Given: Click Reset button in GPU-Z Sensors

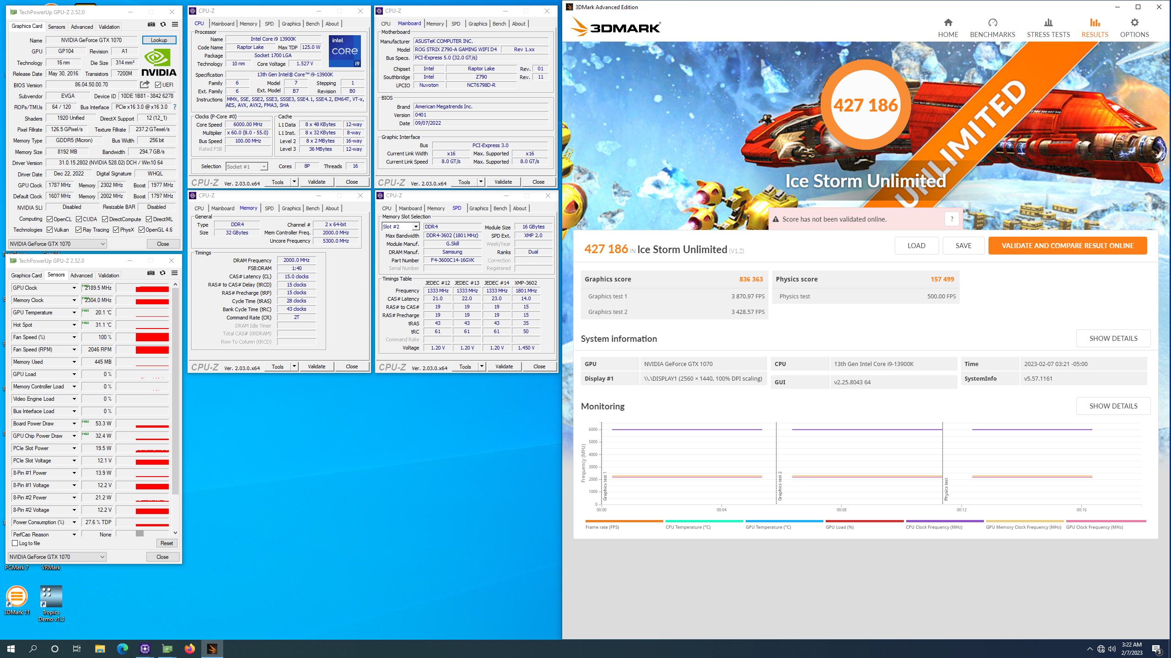Looking at the screenshot, I should click(167, 543).
